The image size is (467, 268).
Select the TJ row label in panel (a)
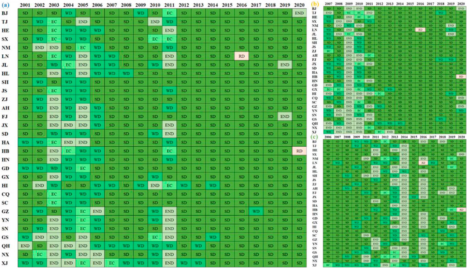click(x=5, y=22)
